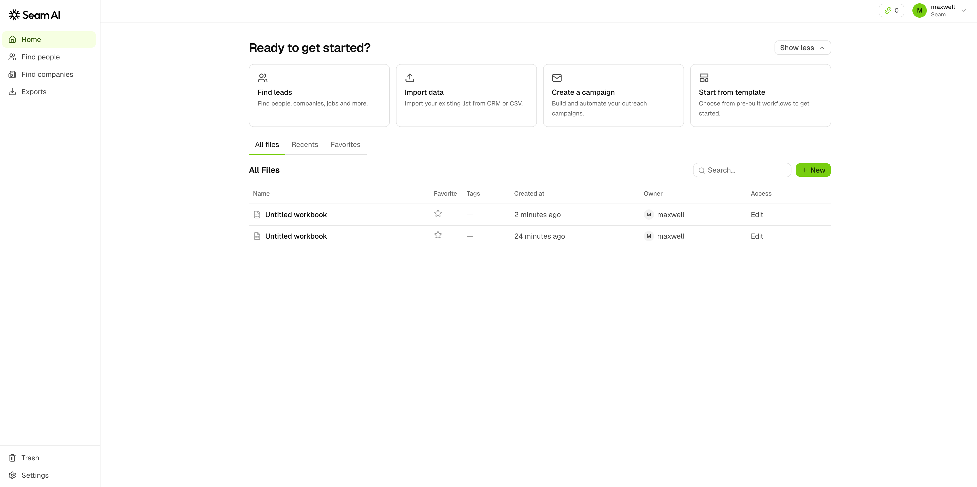Switch to the Favorites tab
The height and width of the screenshot is (487, 977).
click(345, 145)
